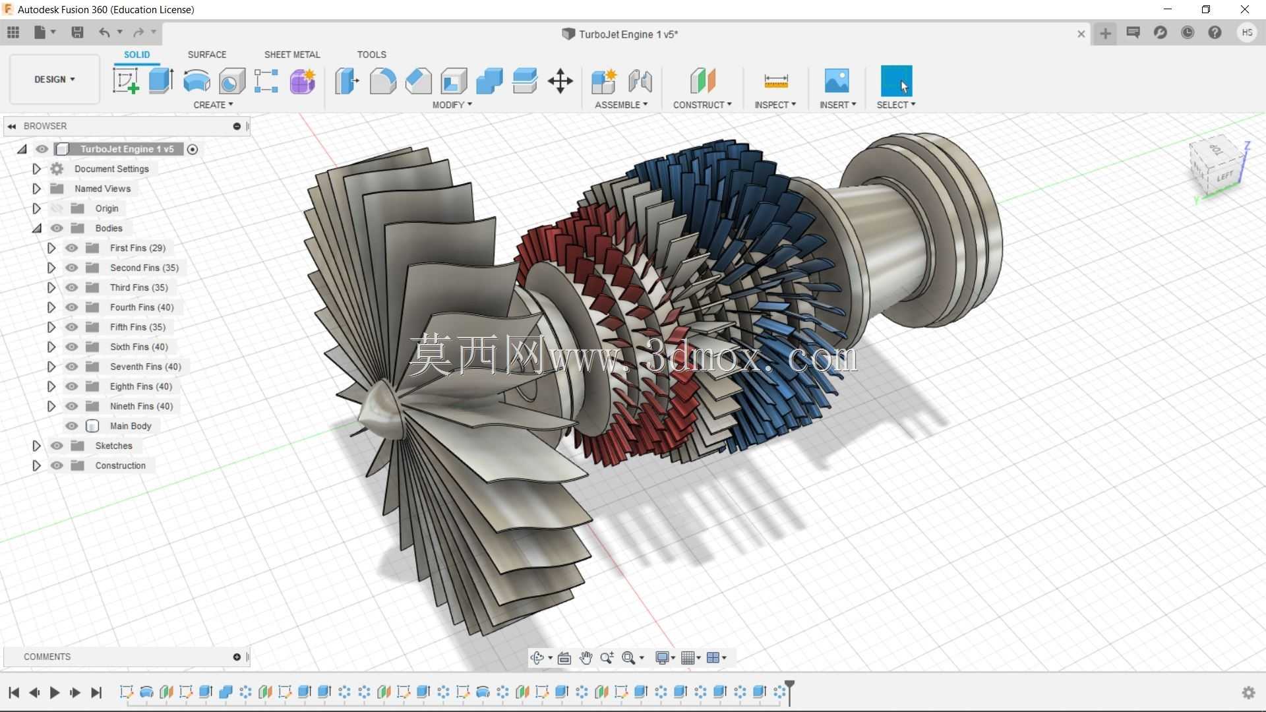The image size is (1266, 712).
Task: Activate the Offset Face tool
Action: click(x=525, y=81)
